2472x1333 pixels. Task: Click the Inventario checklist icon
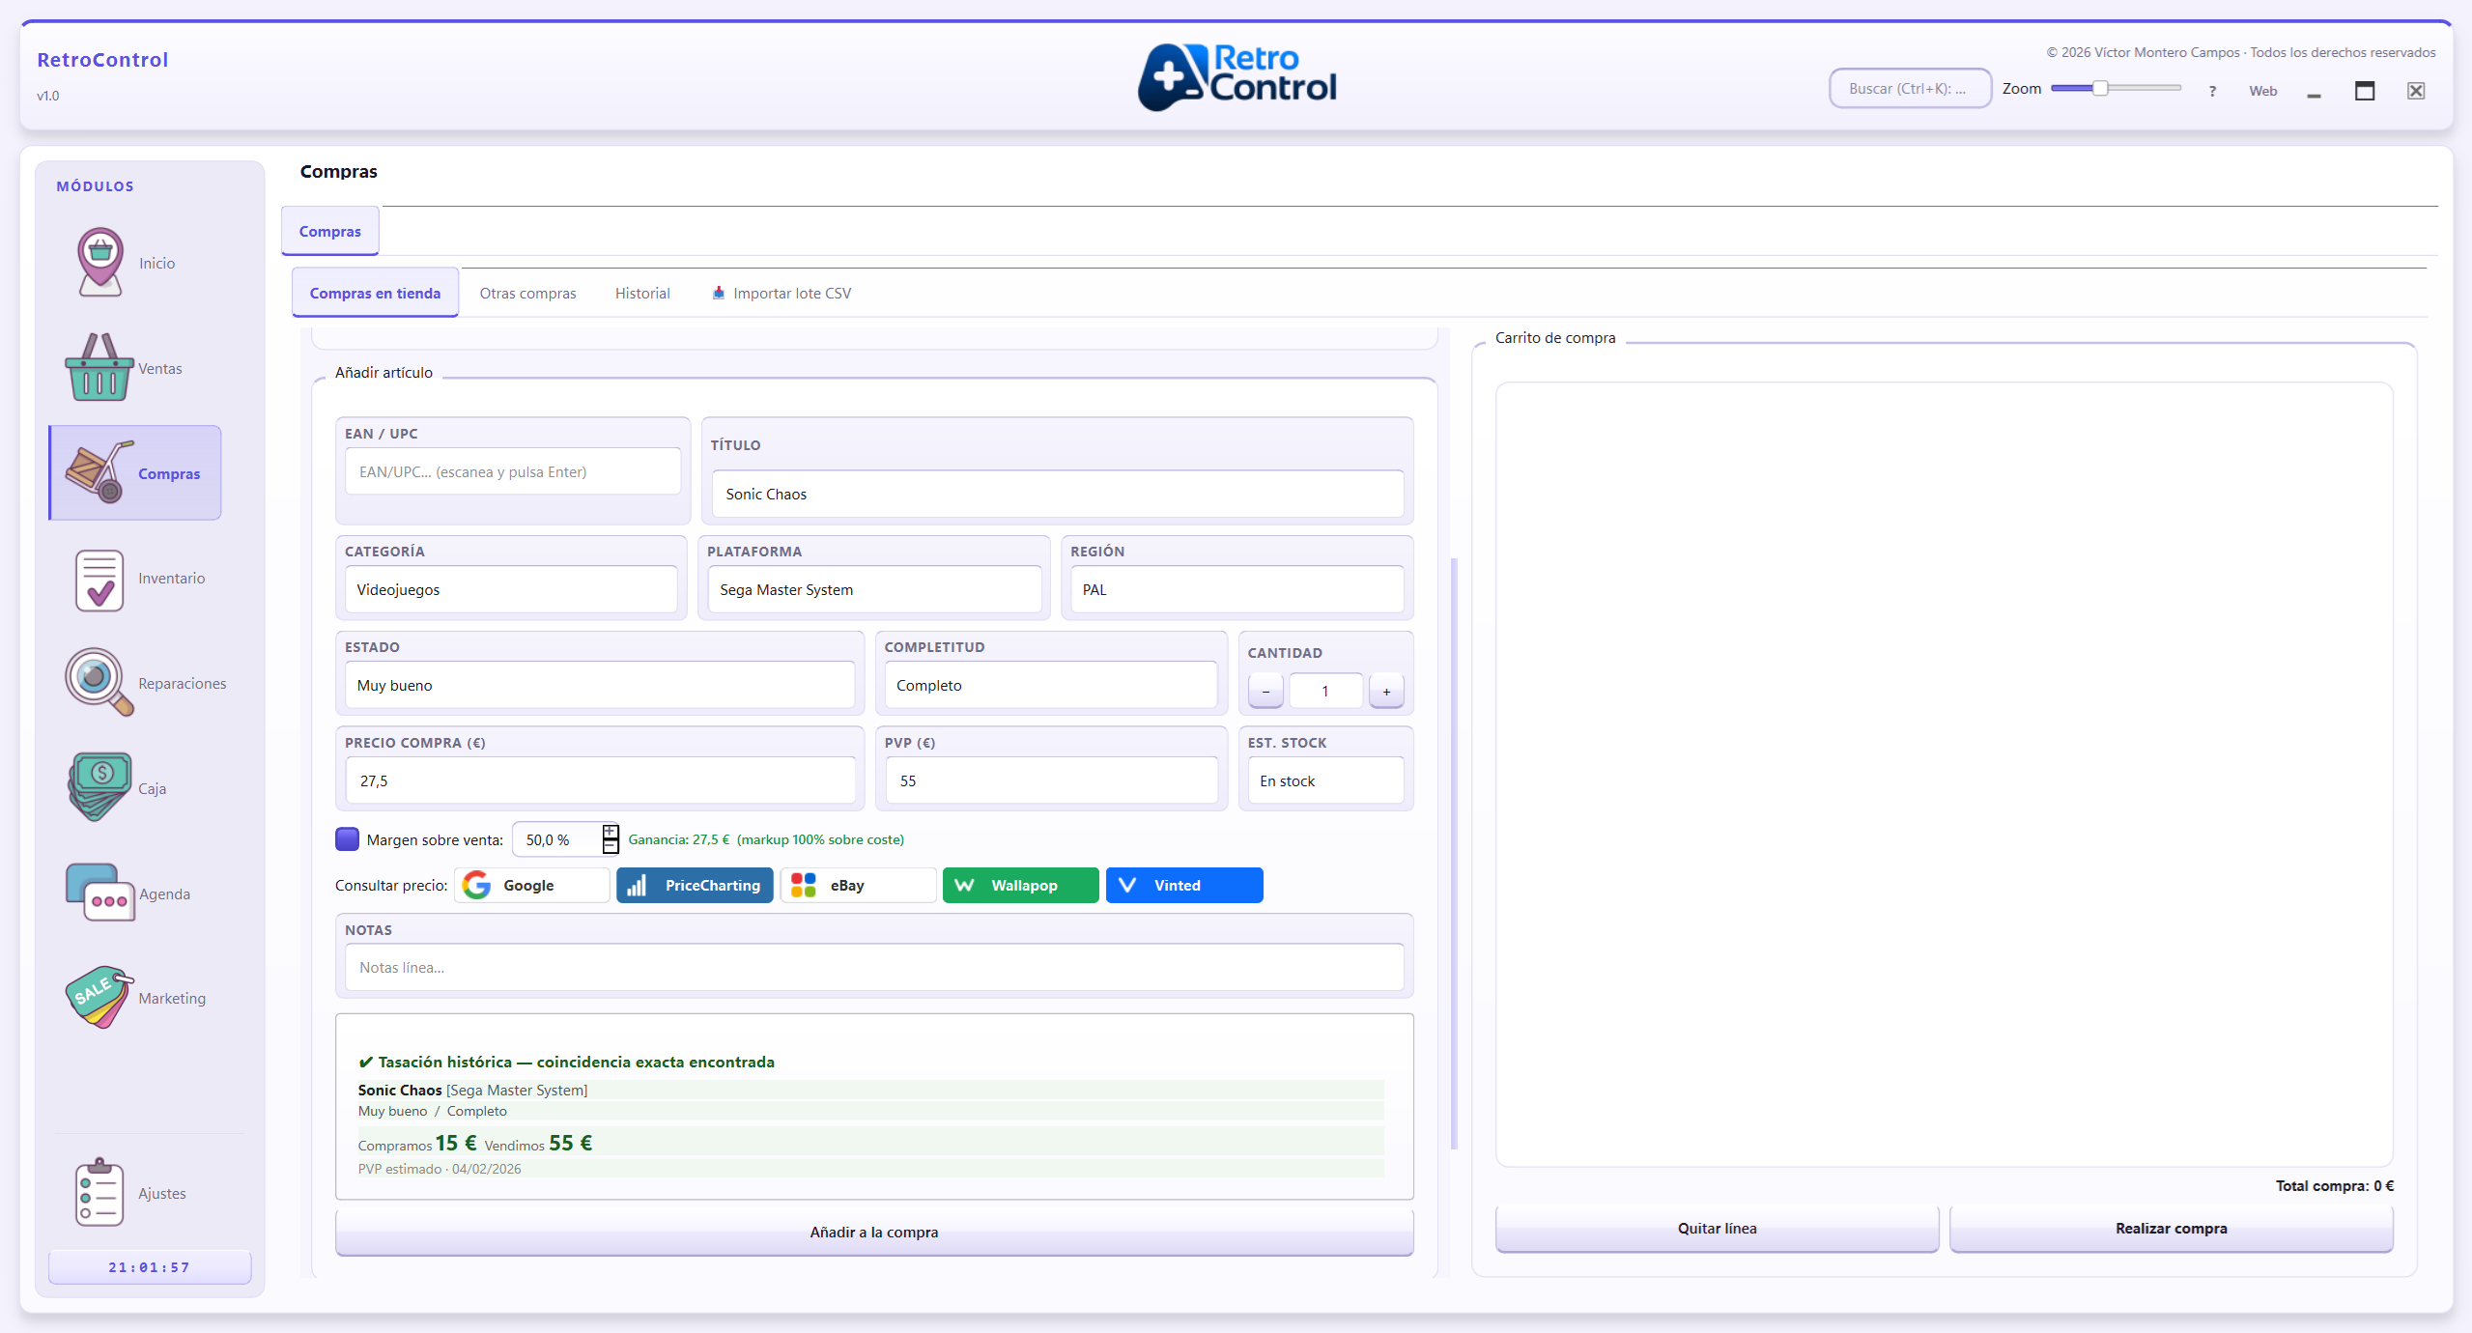tap(99, 579)
